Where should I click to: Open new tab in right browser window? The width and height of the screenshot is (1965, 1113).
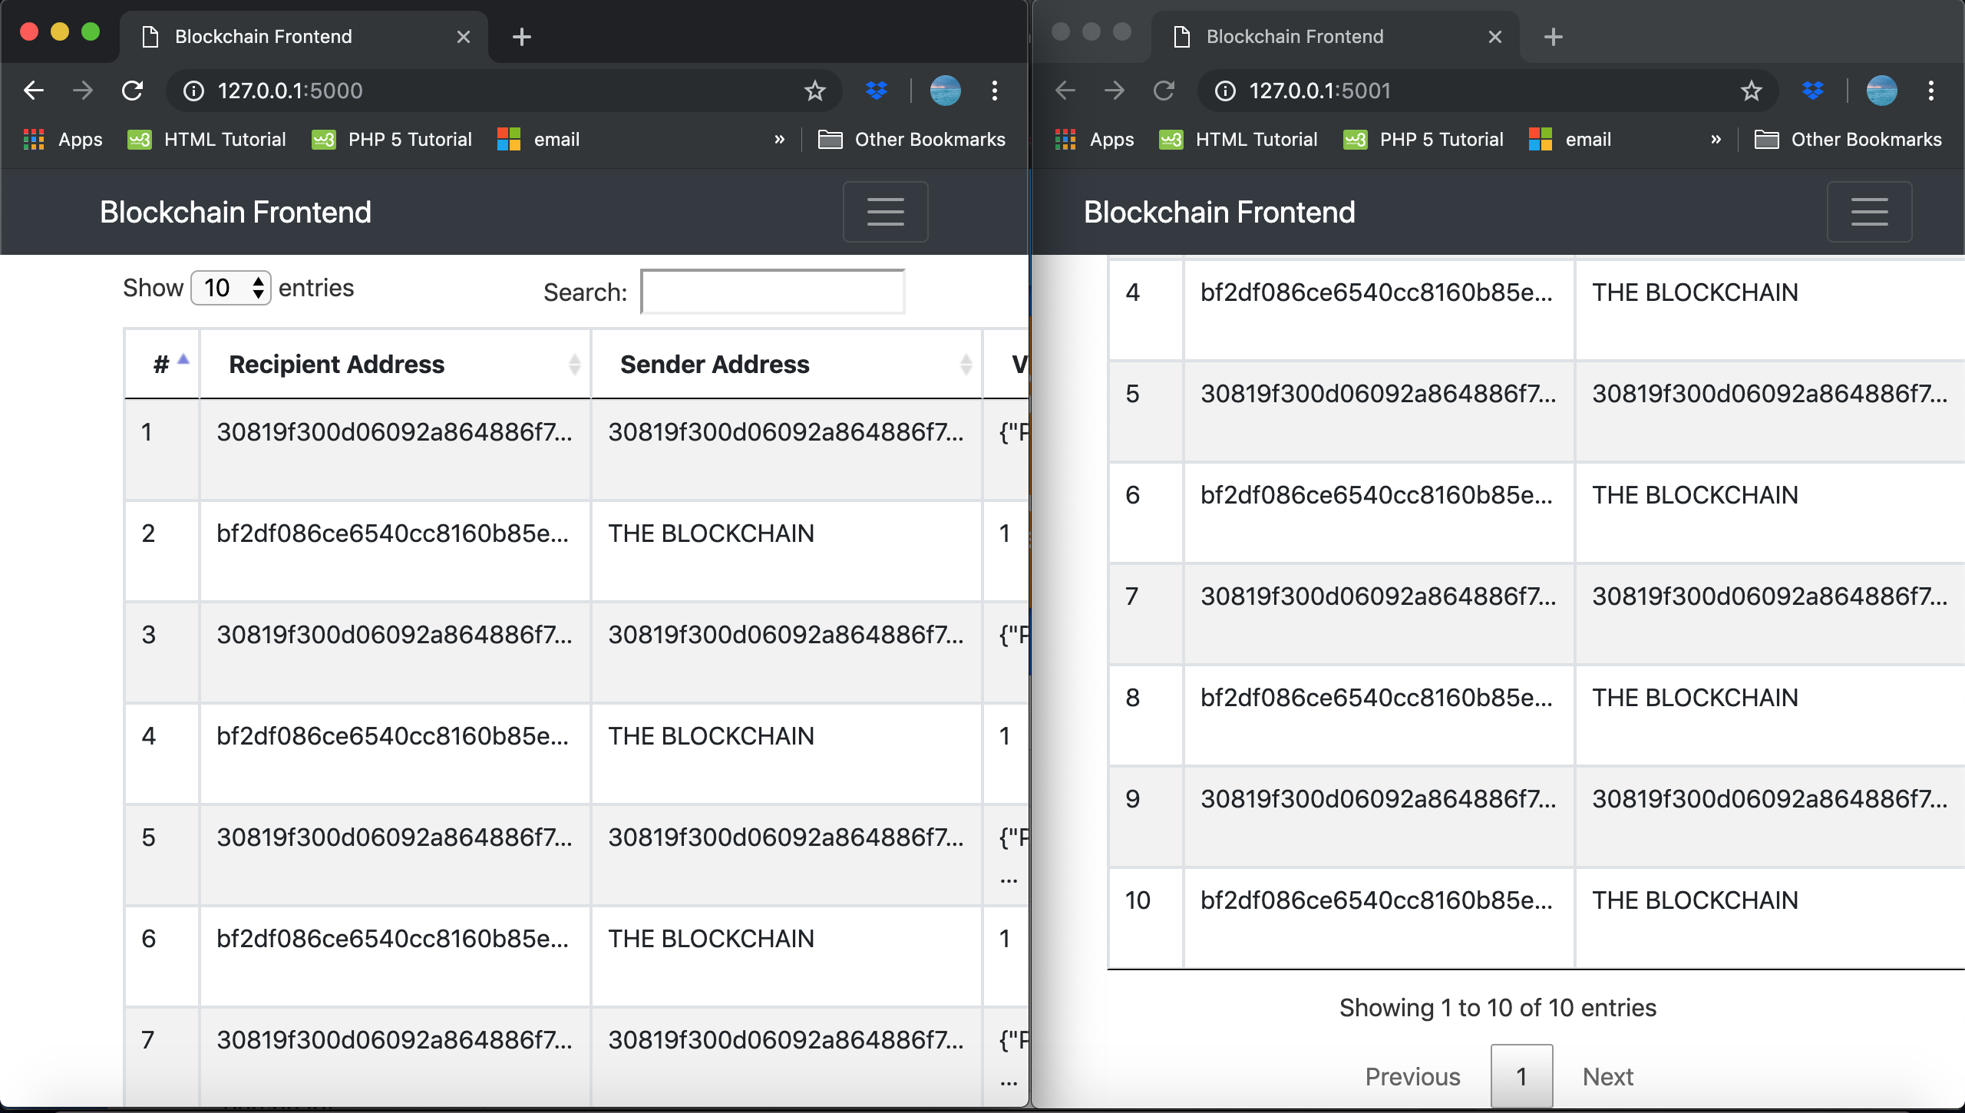[x=1553, y=37]
